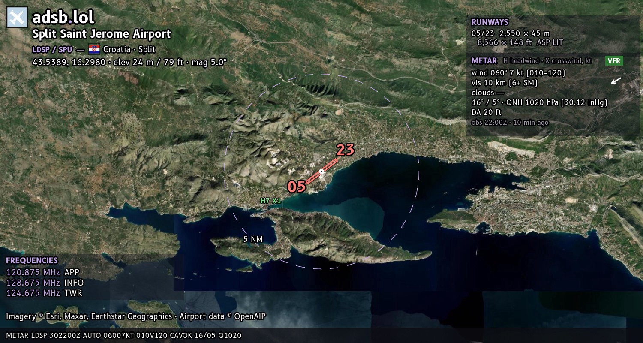
Task: Click the Imagery © Esri attribution text
Action: click(x=136, y=316)
